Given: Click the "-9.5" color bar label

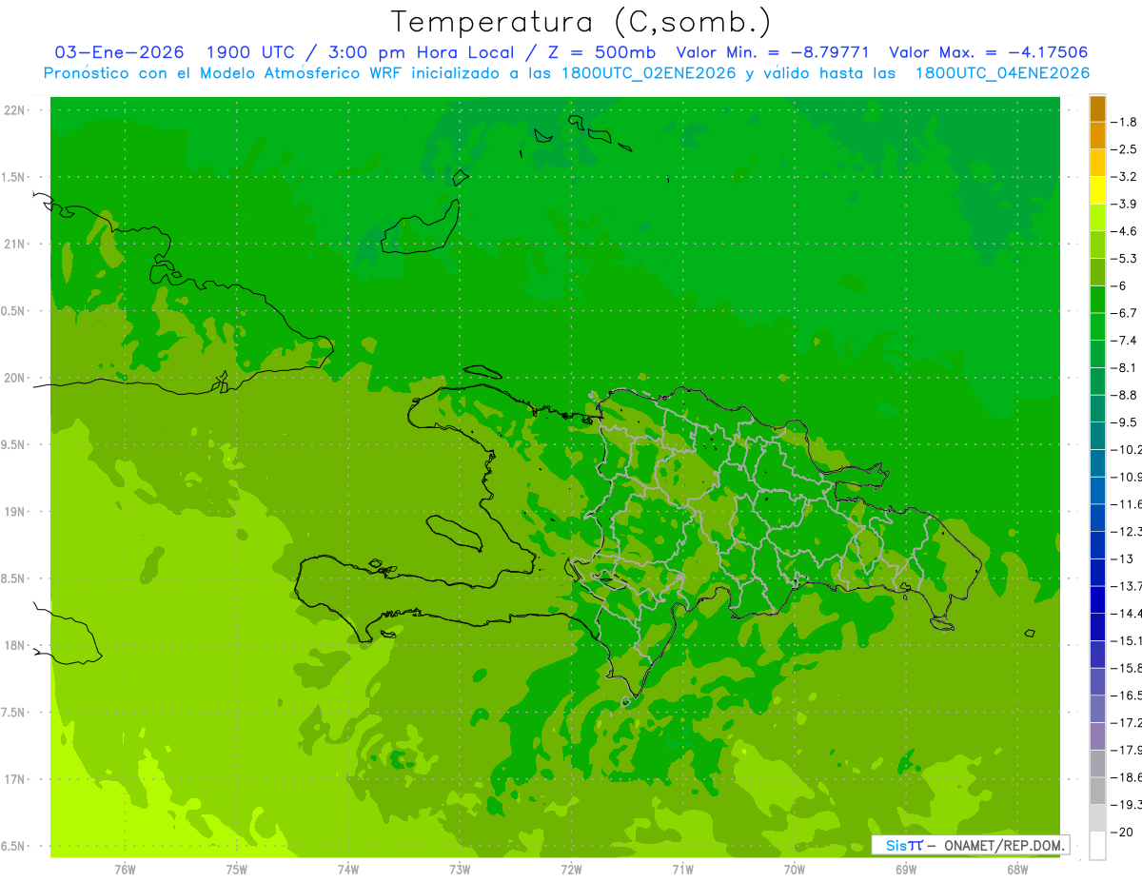Looking at the screenshot, I should point(1124,422).
